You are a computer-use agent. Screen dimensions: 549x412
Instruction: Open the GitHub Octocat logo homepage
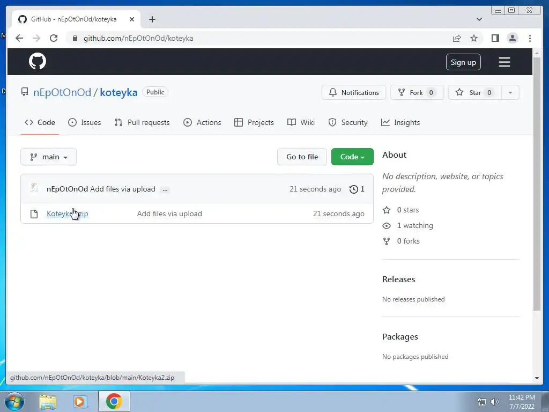[38, 62]
